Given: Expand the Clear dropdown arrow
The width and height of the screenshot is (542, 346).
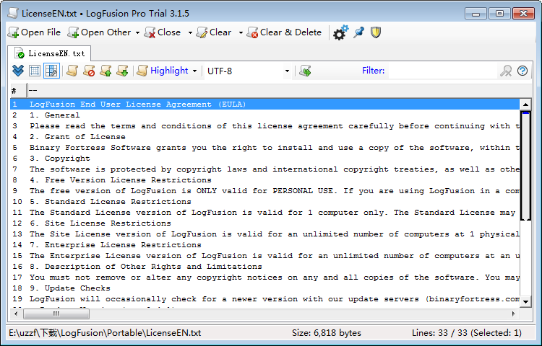Looking at the screenshot, I should [241, 32].
